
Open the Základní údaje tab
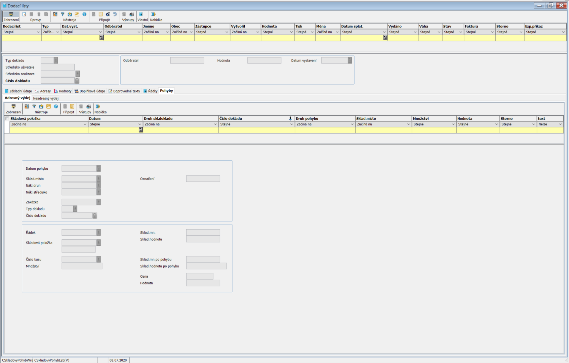pyautogui.click(x=18, y=91)
